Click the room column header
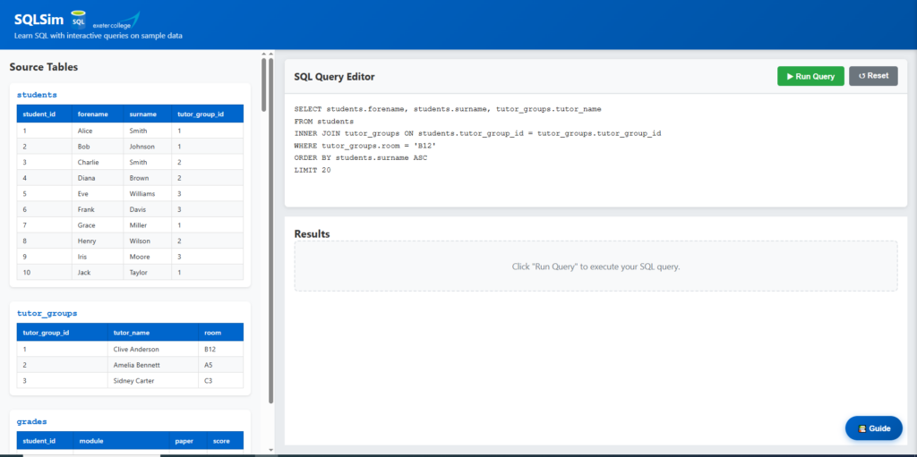917x457 pixels. (221, 333)
